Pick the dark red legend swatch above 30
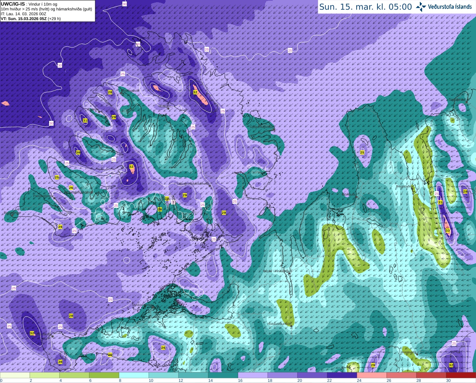The width and height of the screenshot is (476, 383). [x=461, y=375]
